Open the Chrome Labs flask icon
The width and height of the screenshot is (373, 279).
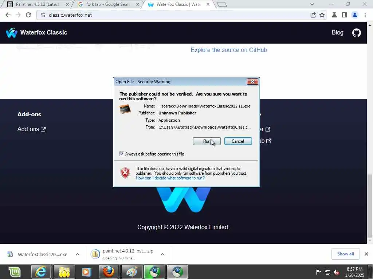click(x=334, y=15)
